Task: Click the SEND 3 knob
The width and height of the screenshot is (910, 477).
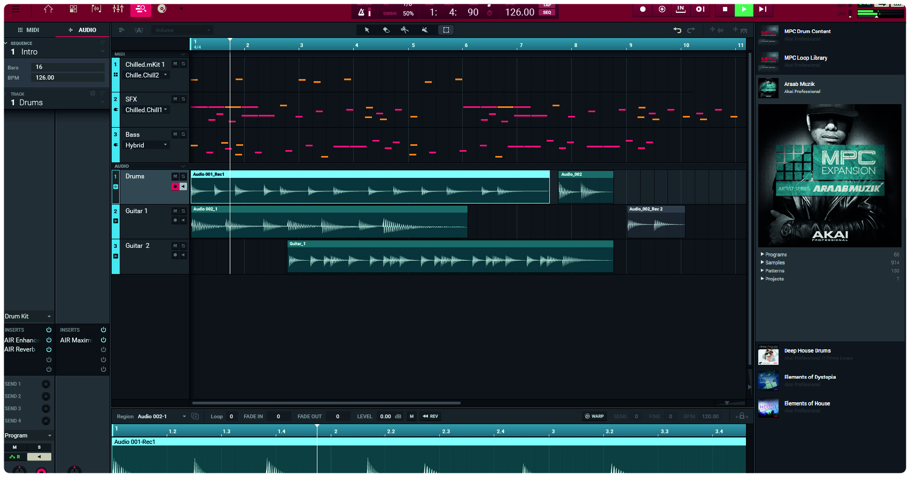Action: click(45, 409)
